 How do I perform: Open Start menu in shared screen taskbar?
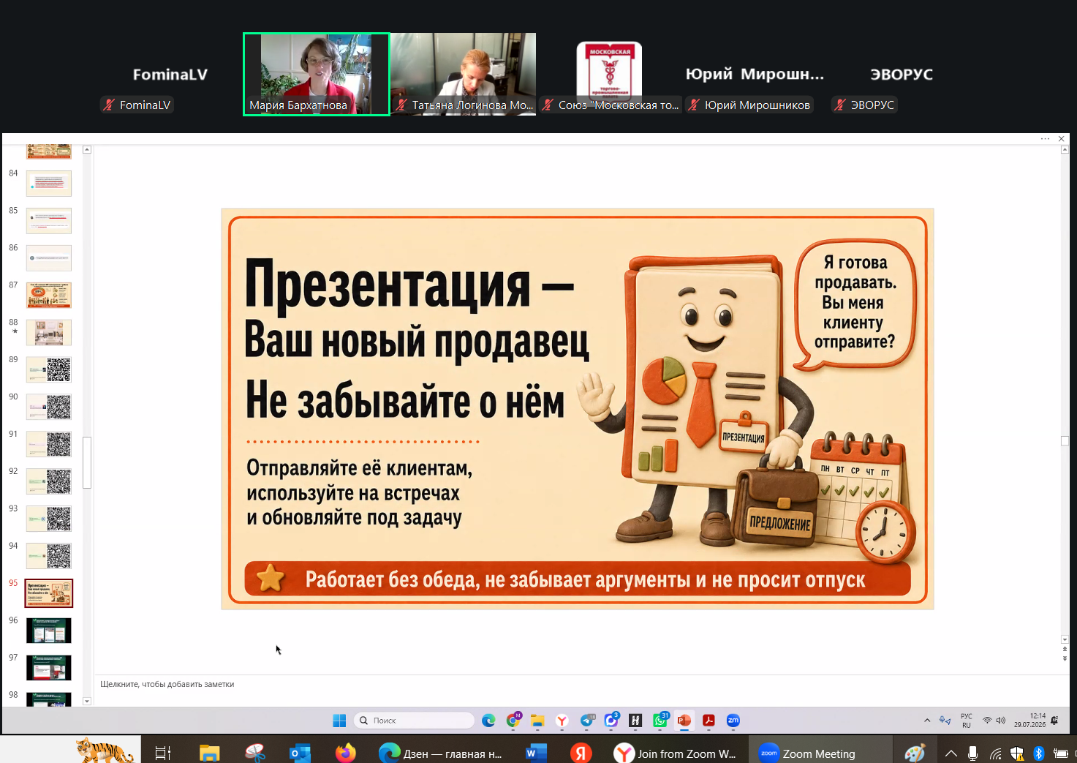(x=339, y=721)
